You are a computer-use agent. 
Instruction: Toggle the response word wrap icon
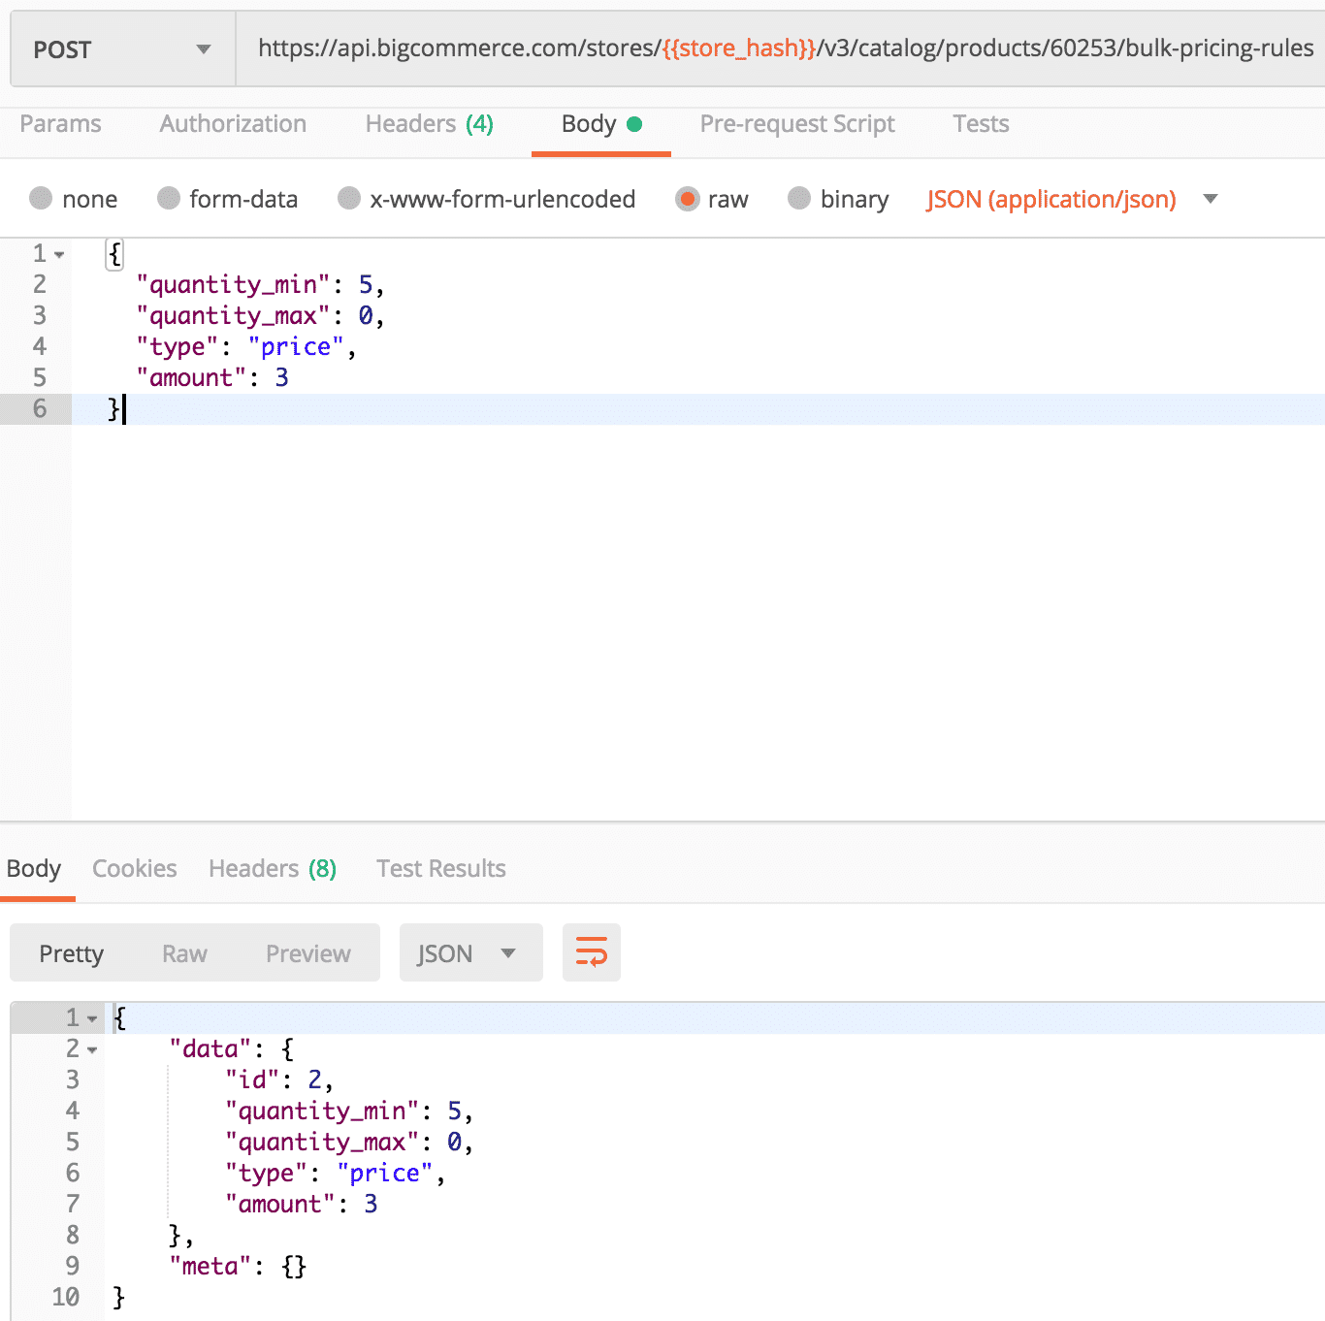coord(591,952)
